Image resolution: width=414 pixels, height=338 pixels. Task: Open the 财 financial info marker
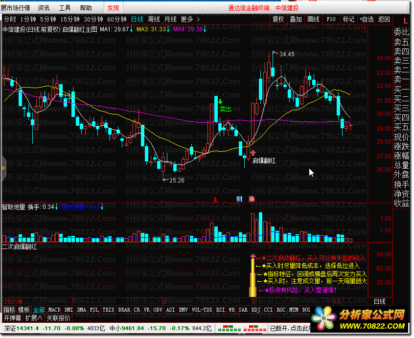coord(239,199)
